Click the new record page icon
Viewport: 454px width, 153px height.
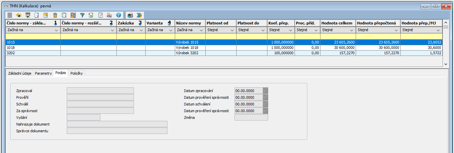pyautogui.click(x=37, y=15)
